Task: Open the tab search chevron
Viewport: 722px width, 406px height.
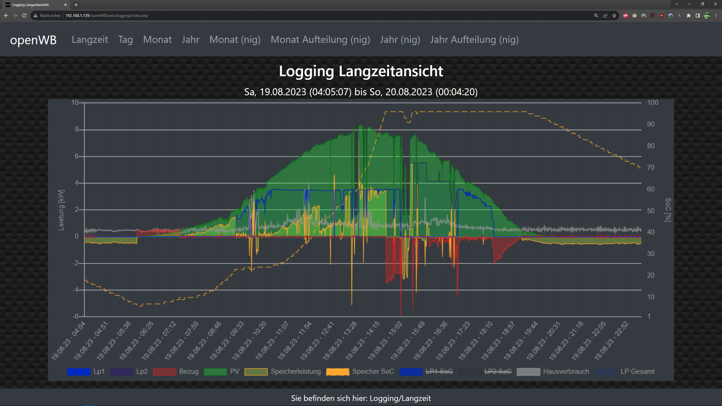Action: [x=676, y=4]
